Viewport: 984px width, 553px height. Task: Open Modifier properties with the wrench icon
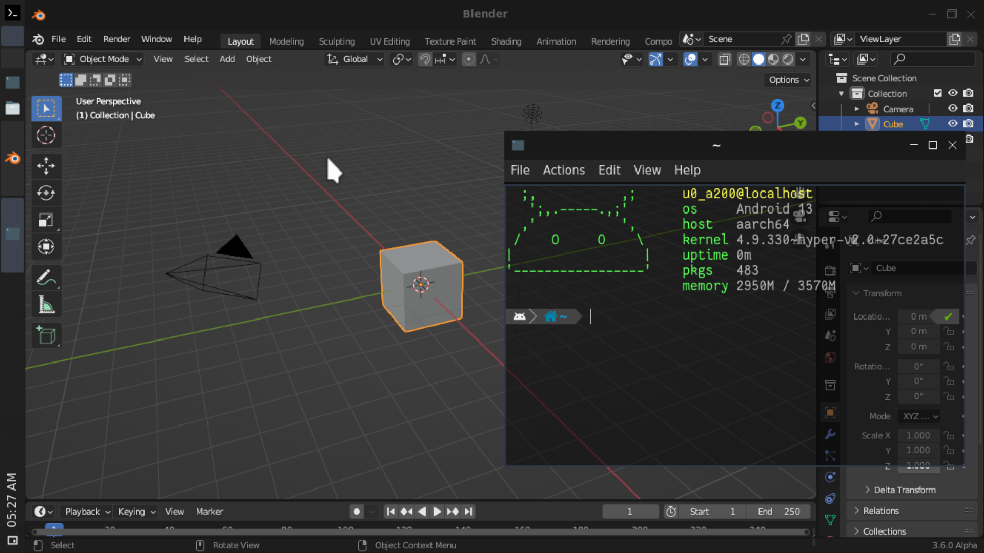830,434
